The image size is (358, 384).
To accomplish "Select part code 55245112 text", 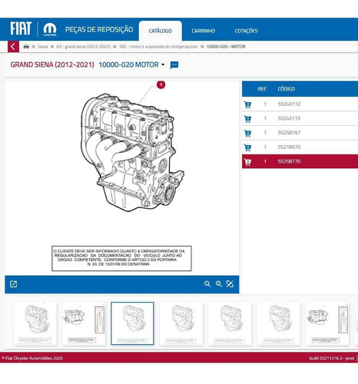I will click(x=289, y=104).
